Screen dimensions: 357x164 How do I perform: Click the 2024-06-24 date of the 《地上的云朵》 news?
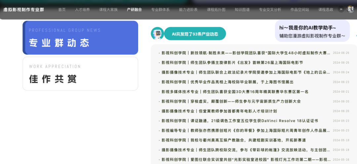(341, 72)
